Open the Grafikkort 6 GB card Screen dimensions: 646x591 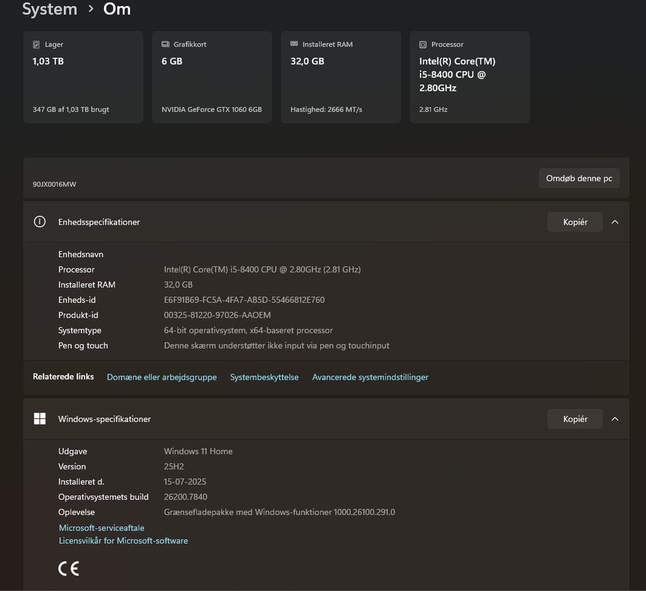[212, 77]
